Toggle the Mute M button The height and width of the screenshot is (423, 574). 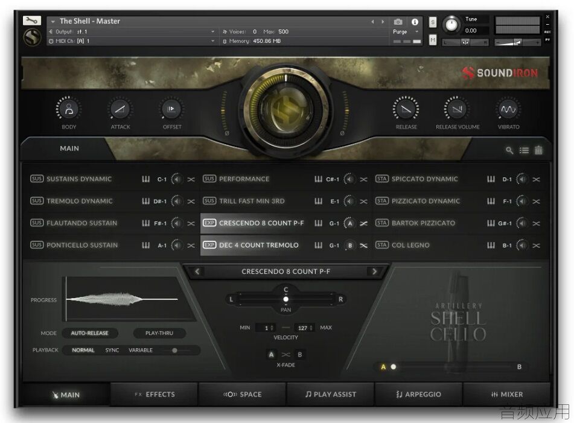pos(433,40)
